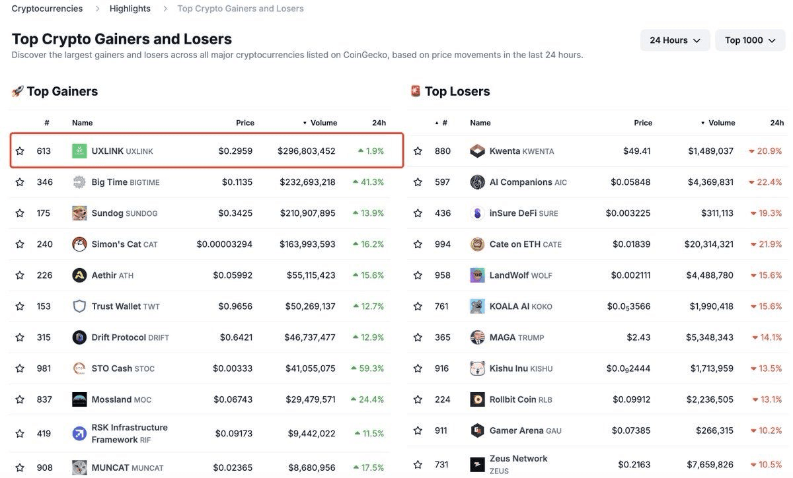
Task: Click the KOALA AI coin logo
Action: [477, 306]
